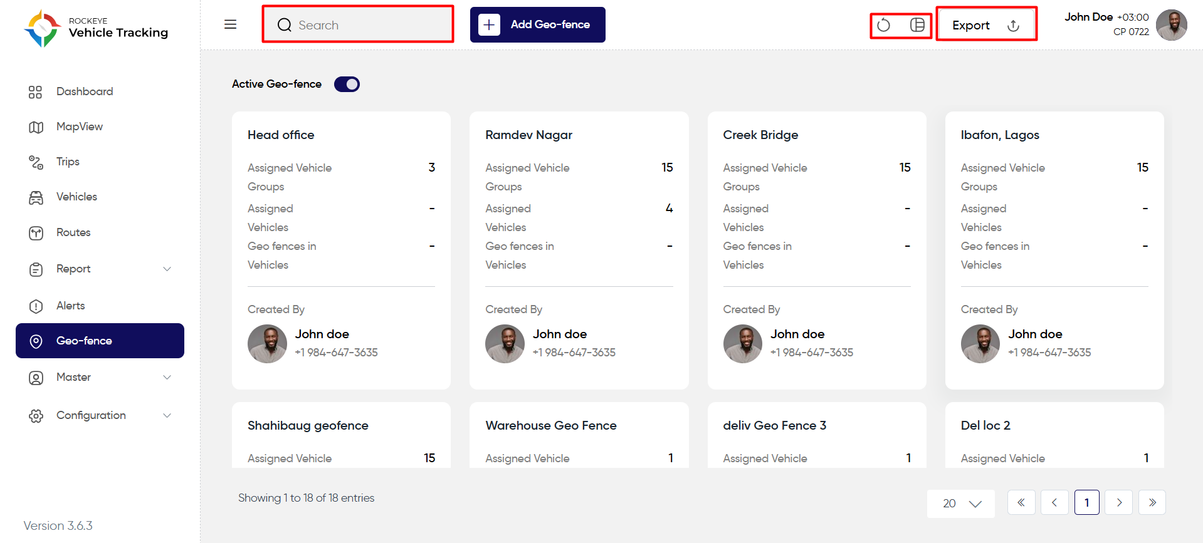Click the Version 3.6.3 label
The width and height of the screenshot is (1203, 543).
[58, 525]
